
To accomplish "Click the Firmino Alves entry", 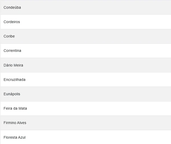I will coord(85,123).
